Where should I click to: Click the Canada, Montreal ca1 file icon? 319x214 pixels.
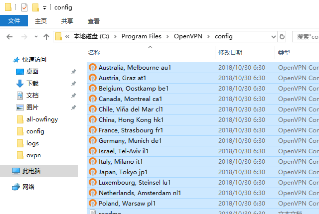(93, 99)
